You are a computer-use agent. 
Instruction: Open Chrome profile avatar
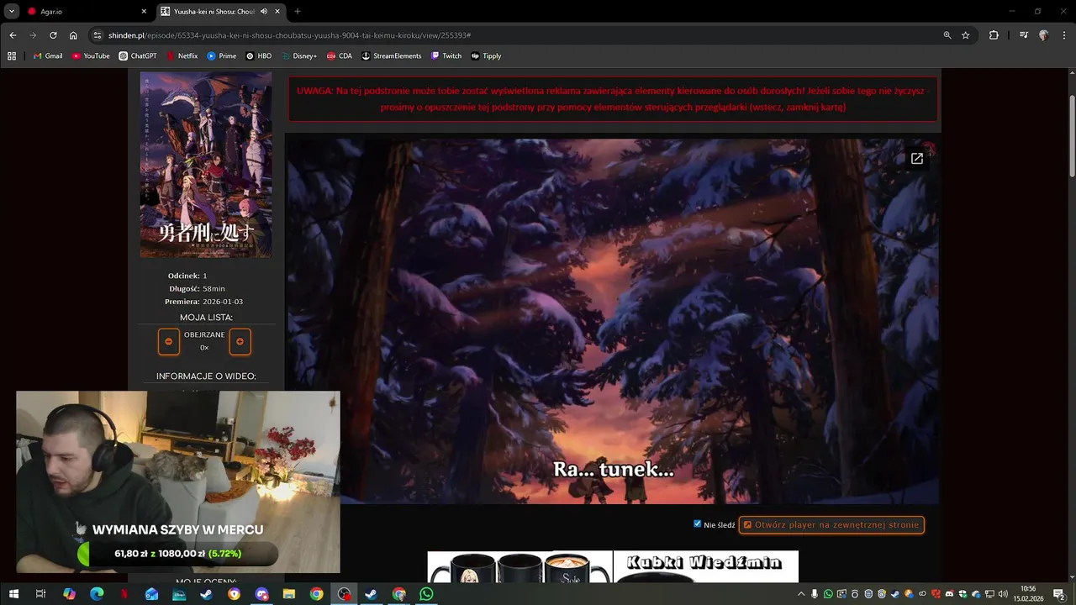coord(1043,35)
